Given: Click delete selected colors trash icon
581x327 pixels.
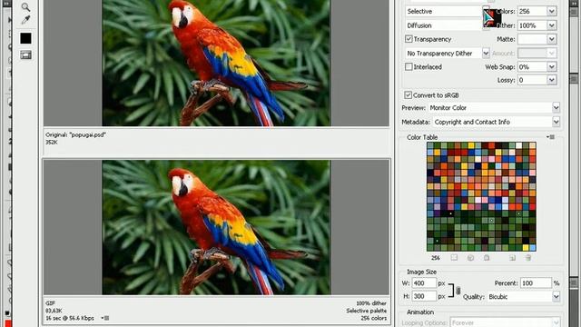Looking at the screenshot, I should (x=528, y=258).
